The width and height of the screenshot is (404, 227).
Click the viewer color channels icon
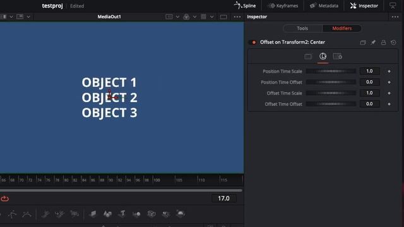(x=186, y=17)
